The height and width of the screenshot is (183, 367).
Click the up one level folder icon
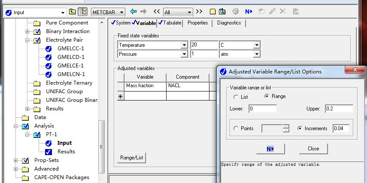[x=72, y=12]
